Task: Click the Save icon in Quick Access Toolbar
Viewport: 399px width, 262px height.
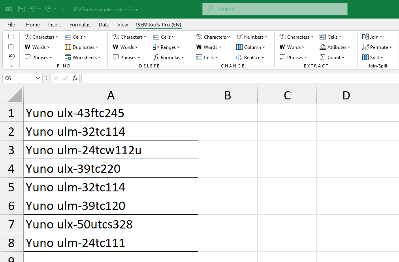Action: pyautogui.click(x=21, y=9)
